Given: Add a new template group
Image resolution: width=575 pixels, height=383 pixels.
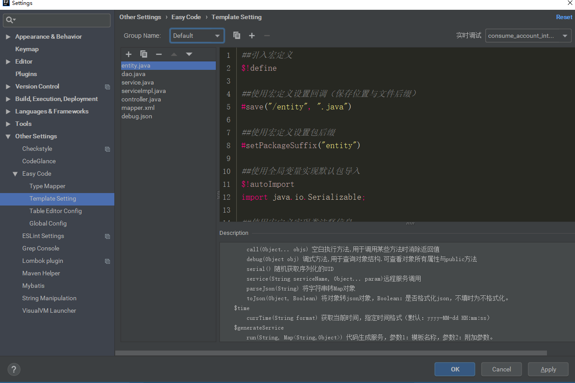Looking at the screenshot, I should pyautogui.click(x=252, y=36).
